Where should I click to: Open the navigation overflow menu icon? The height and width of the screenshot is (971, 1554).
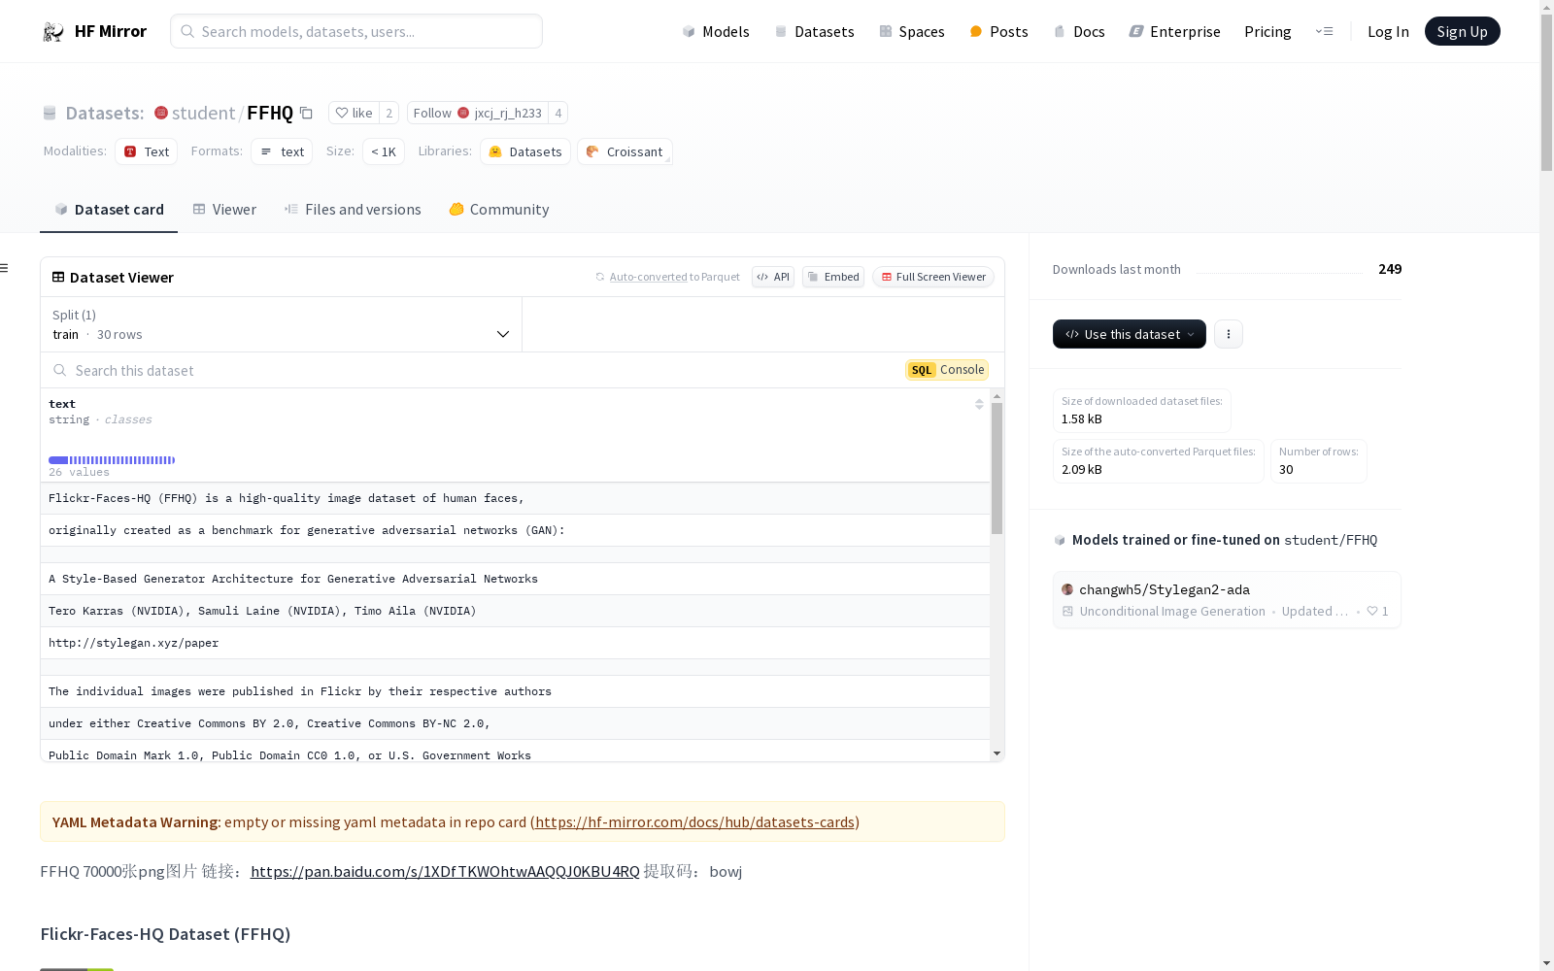1324,32
